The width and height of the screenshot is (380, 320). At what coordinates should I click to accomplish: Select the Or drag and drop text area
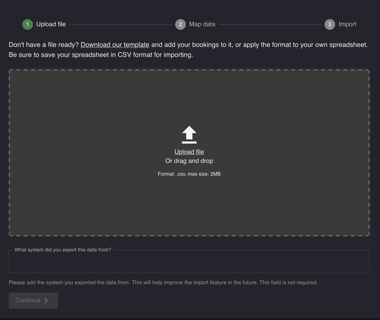point(189,161)
